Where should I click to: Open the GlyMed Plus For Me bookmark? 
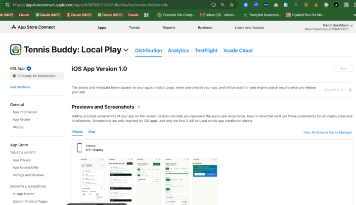coord(305,15)
